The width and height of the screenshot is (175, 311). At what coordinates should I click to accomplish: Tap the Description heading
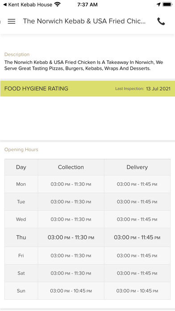pyautogui.click(x=17, y=55)
